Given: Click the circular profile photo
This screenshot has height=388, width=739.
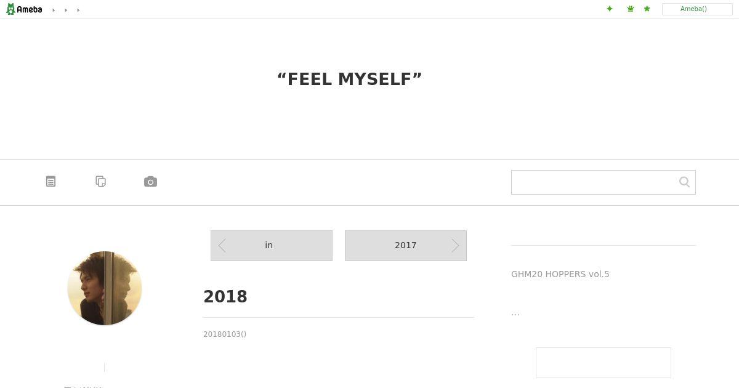Looking at the screenshot, I should tap(105, 288).
